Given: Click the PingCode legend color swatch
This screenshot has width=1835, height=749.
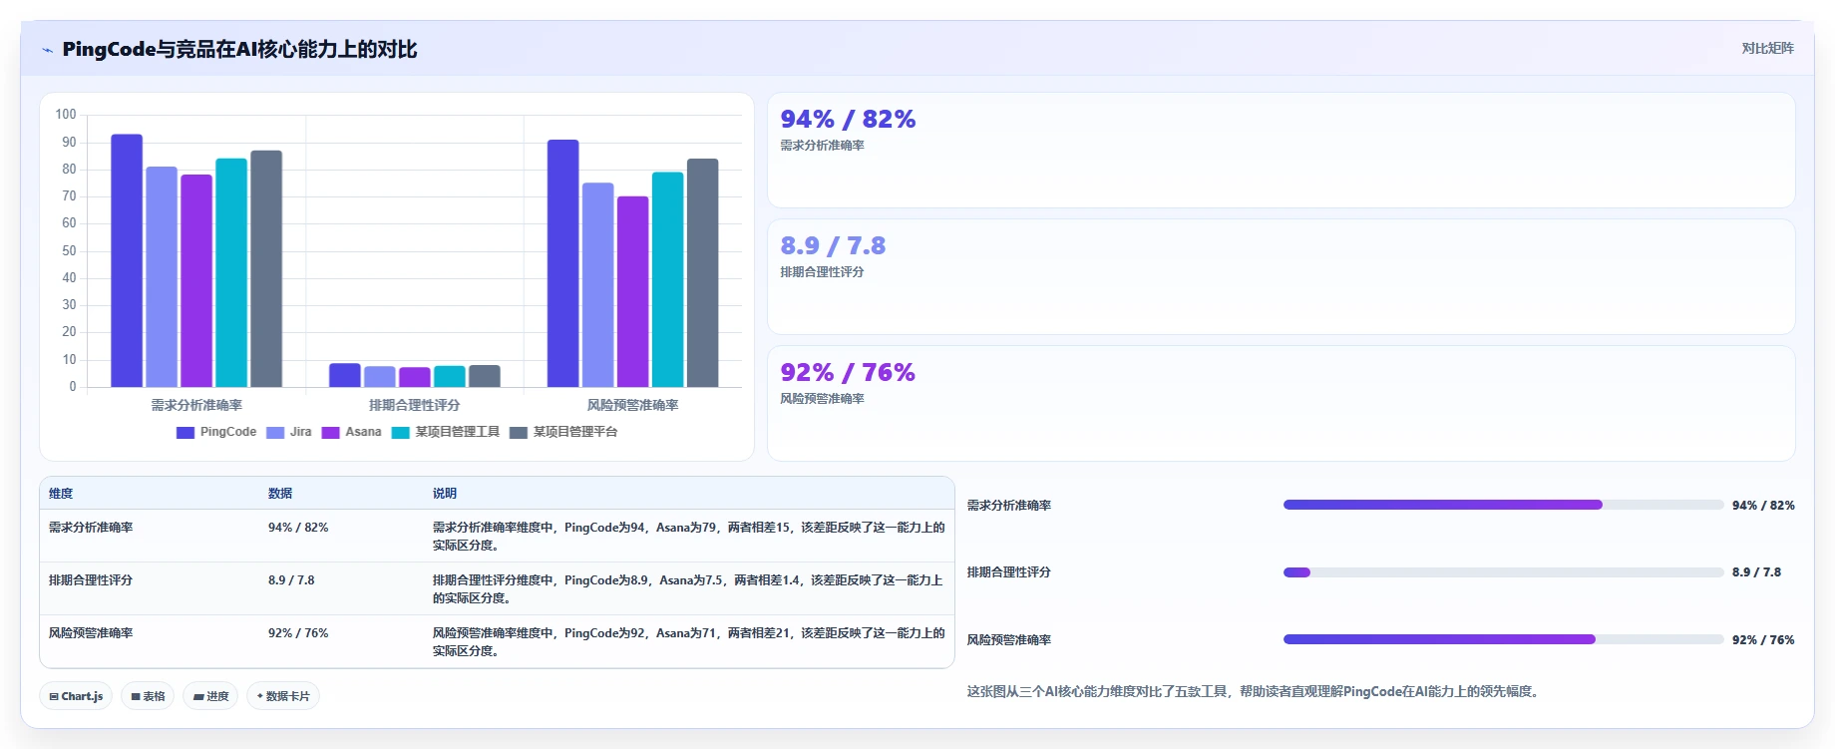Looking at the screenshot, I should pyautogui.click(x=185, y=433).
